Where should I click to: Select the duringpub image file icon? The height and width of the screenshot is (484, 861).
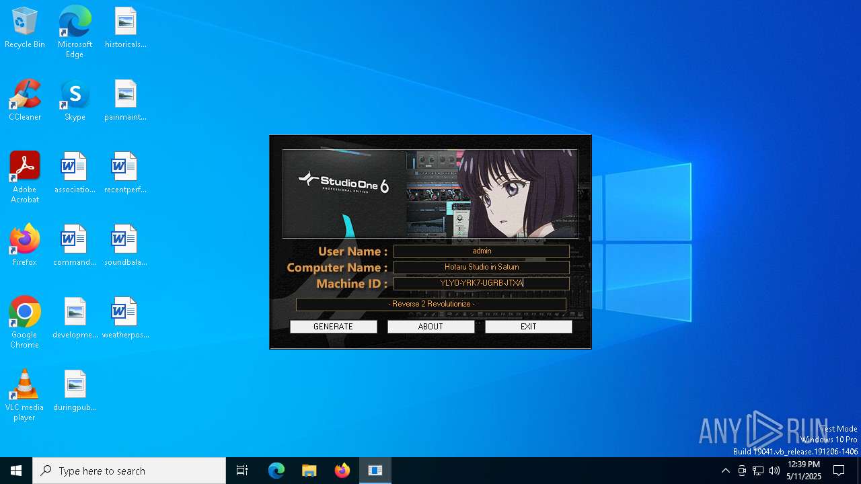(x=75, y=391)
